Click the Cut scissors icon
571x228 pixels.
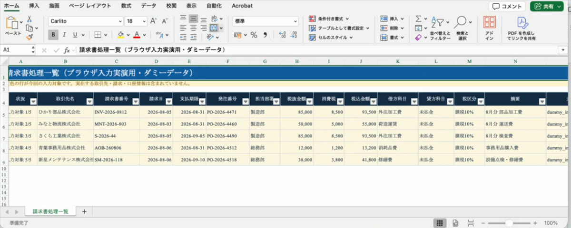(29, 19)
